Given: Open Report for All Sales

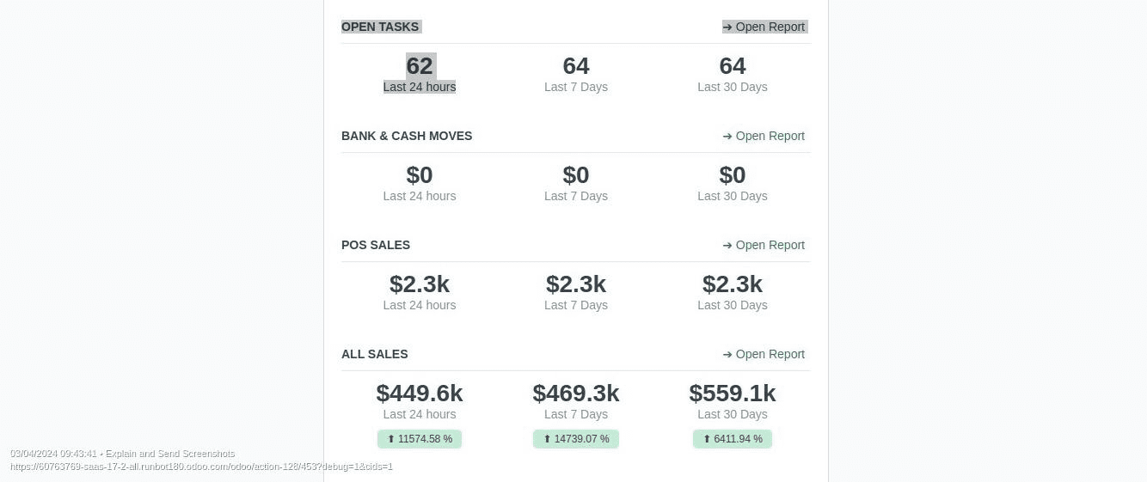Looking at the screenshot, I should (764, 354).
